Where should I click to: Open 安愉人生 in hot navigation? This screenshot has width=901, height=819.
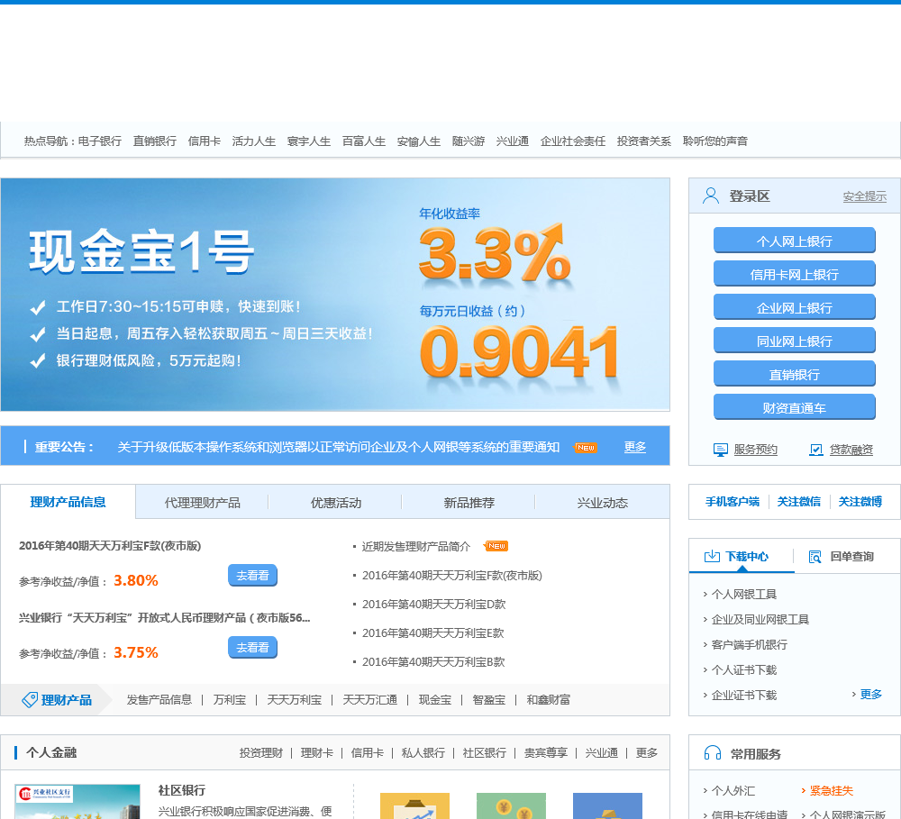tap(419, 141)
